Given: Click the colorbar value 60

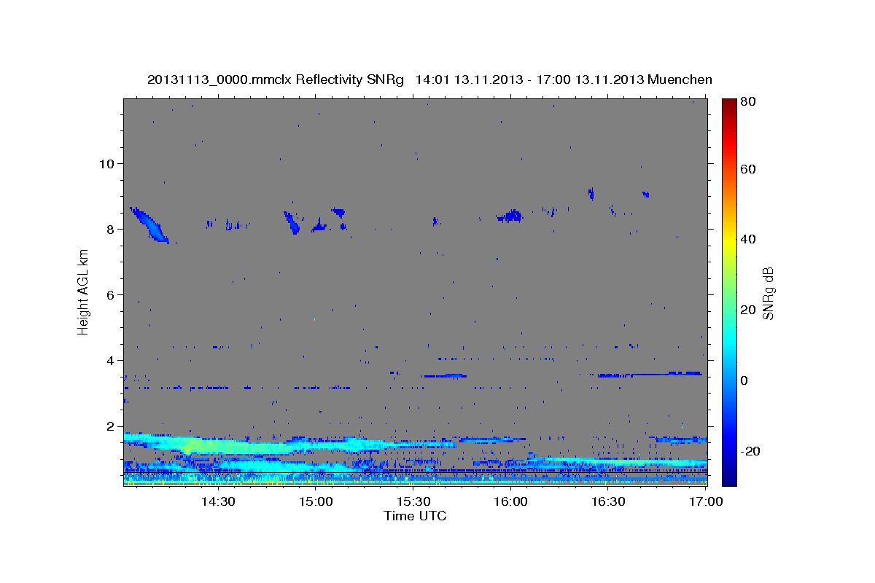Looking at the screenshot, I should [x=748, y=169].
